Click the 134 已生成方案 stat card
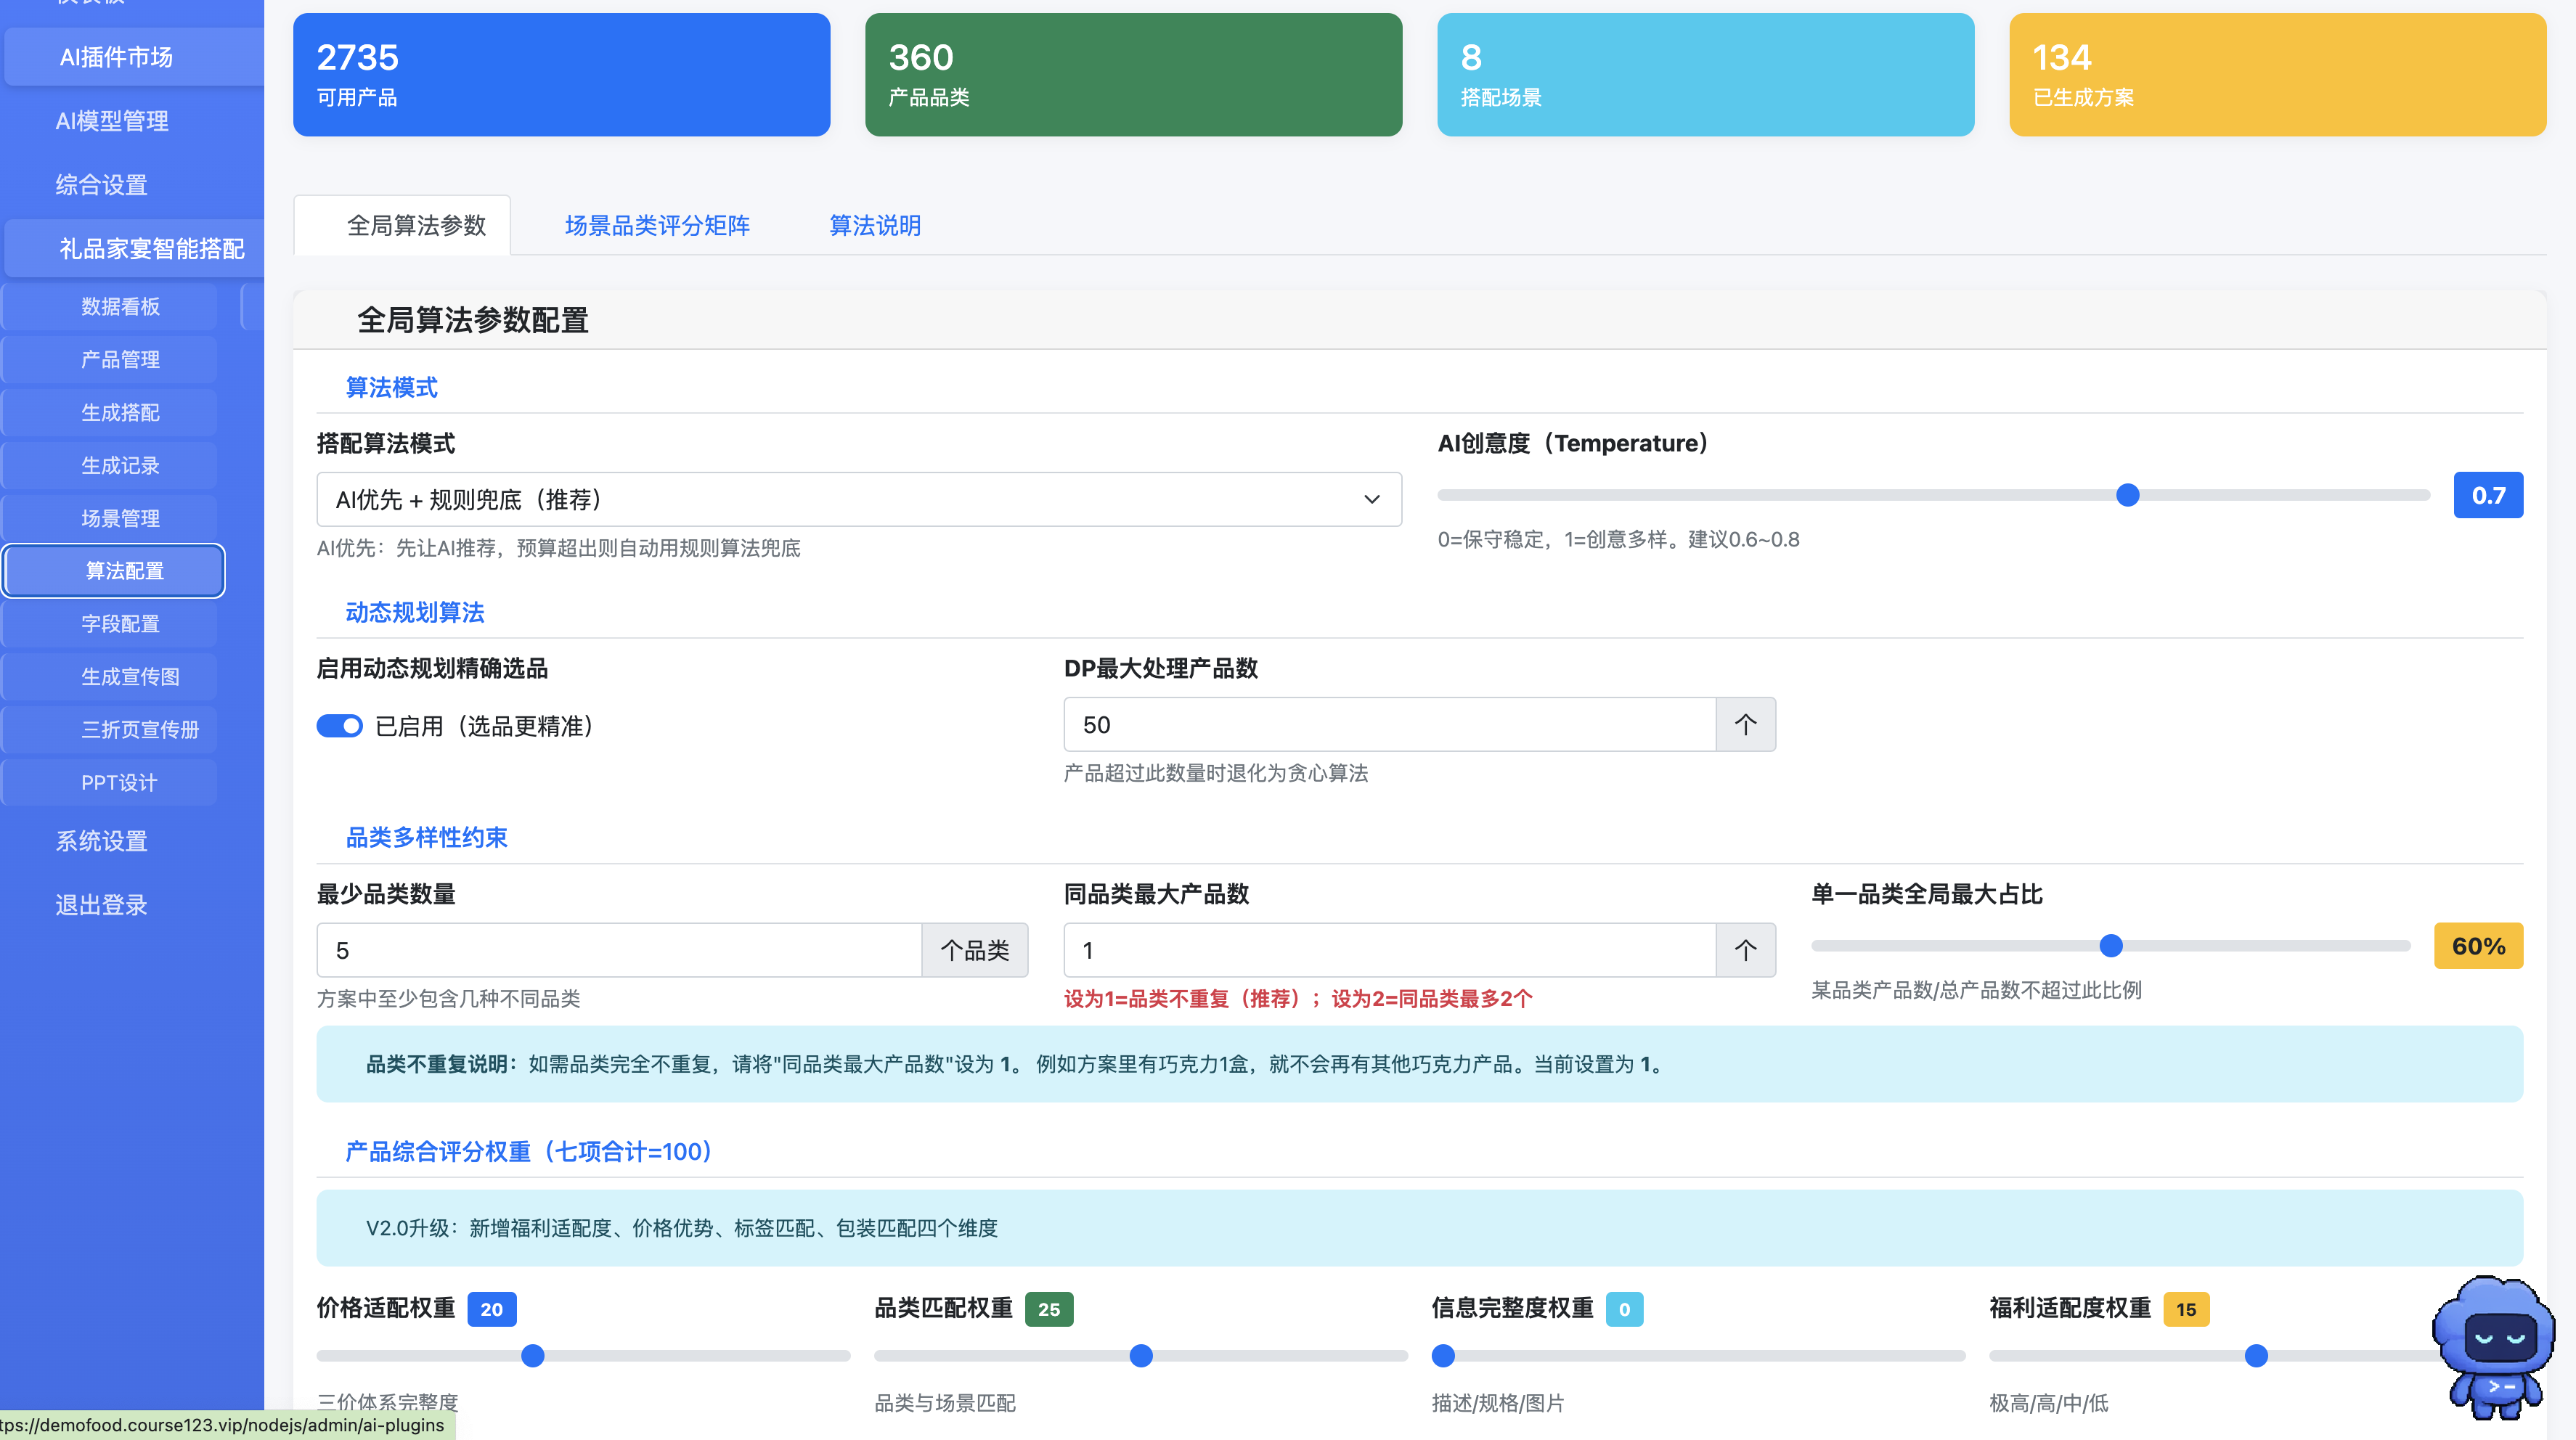This screenshot has width=2576, height=1440. click(x=2277, y=75)
